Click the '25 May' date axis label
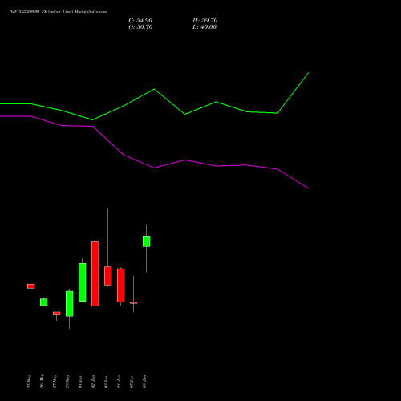This screenshot has height=401, width=401. (x=30, y=382)
